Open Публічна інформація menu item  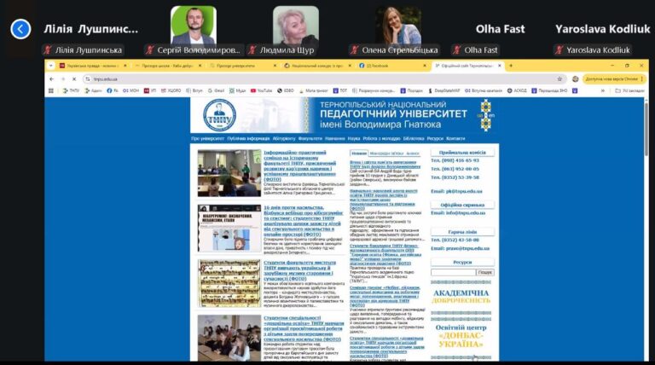pos(248,139)
